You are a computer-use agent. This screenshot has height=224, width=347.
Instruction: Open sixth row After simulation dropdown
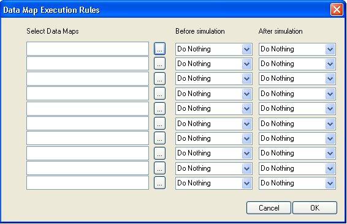[x=330, y=124]
